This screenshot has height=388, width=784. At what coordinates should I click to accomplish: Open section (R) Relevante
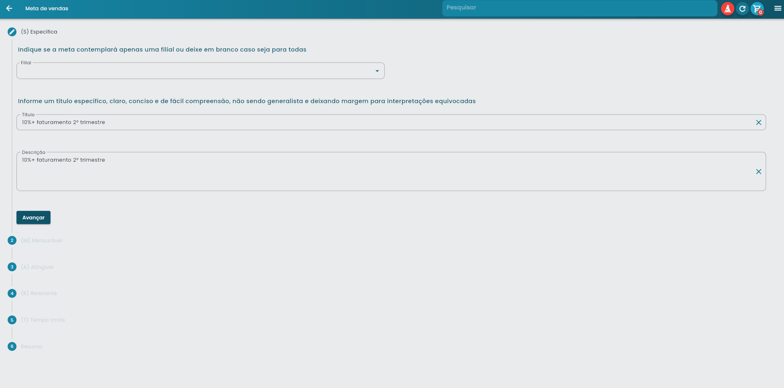coord(39,293)
